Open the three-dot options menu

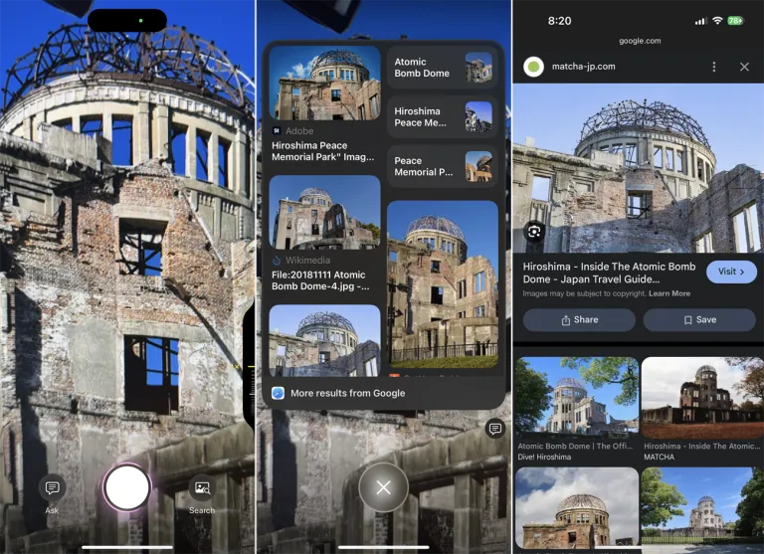click(x=714, y=67)
